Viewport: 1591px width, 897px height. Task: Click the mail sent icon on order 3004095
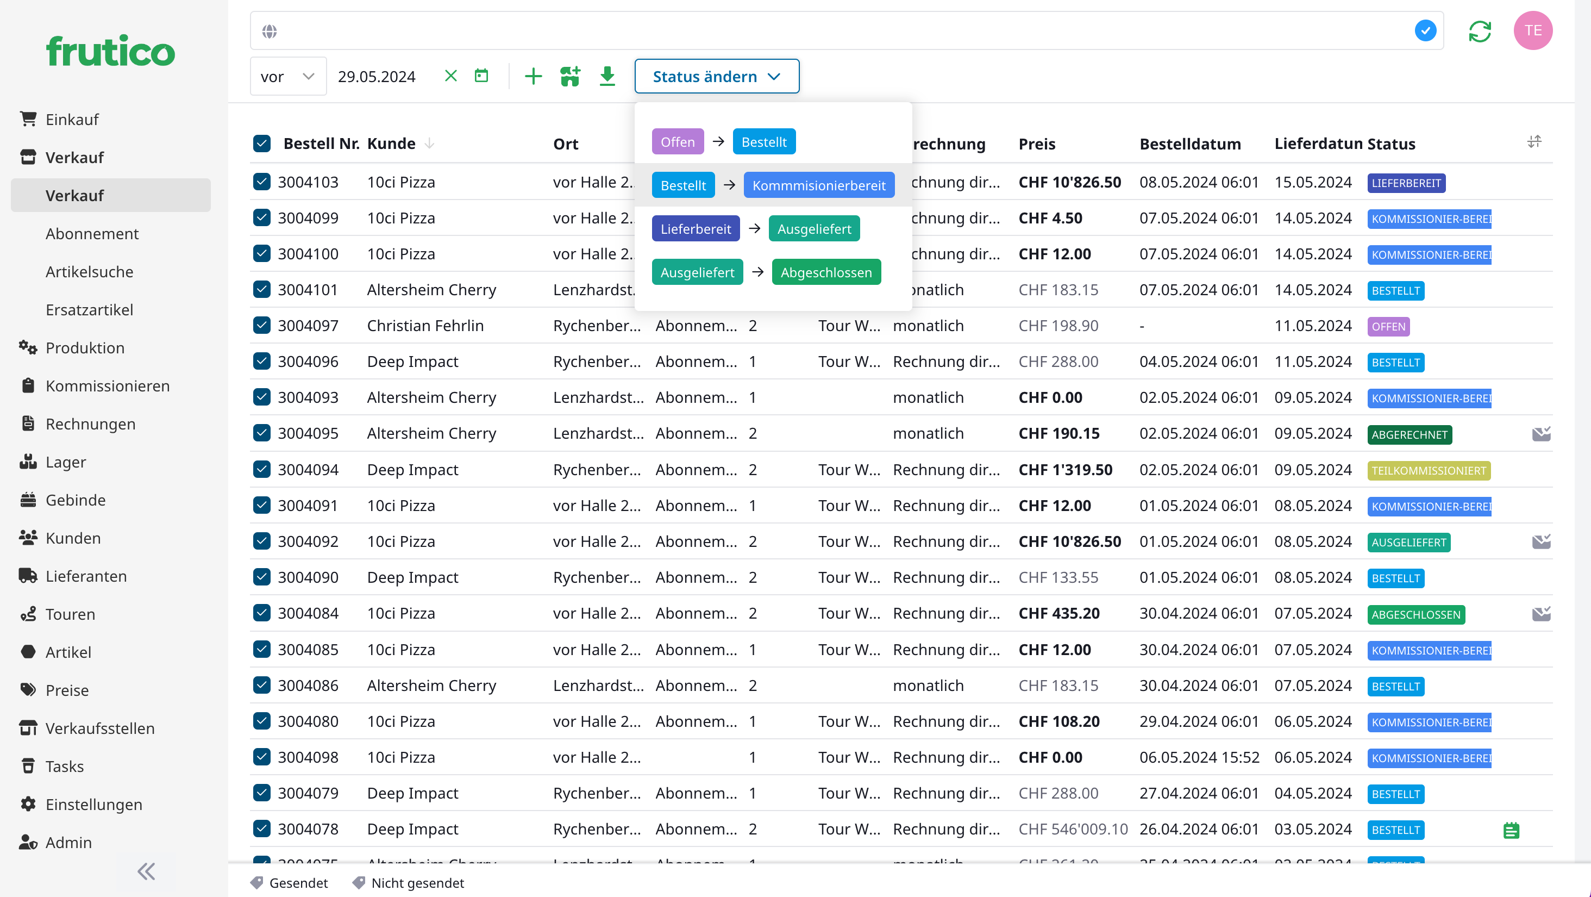click(x=1541, y=434)
